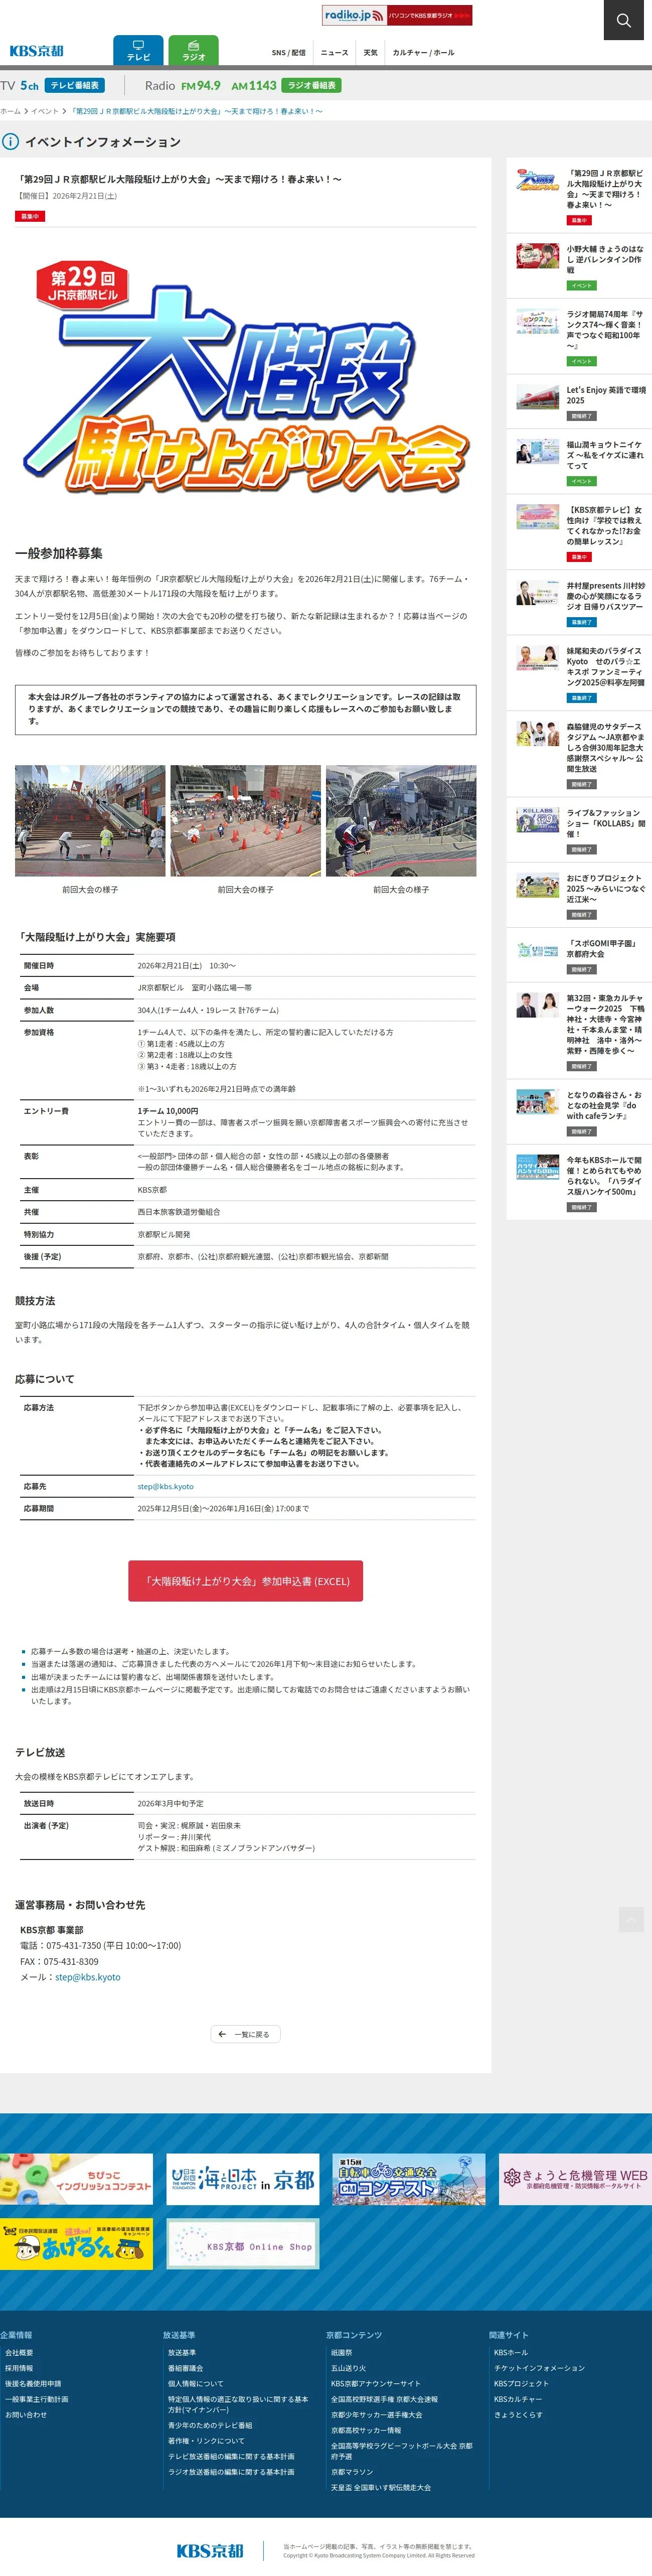The width and height of the screenshot is (652, 2576).
Task: Open sidebar item ハラダイス坂ハンケイ500m
Action: (605, 1176)
